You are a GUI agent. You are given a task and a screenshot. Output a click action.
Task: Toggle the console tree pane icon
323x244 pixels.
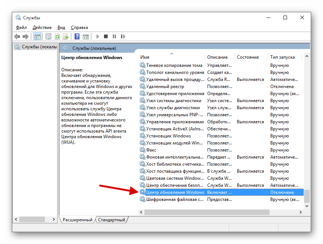37,36
